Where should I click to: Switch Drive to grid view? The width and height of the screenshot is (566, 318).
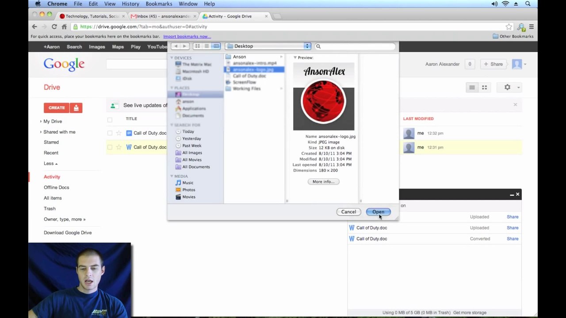[484, 87]
